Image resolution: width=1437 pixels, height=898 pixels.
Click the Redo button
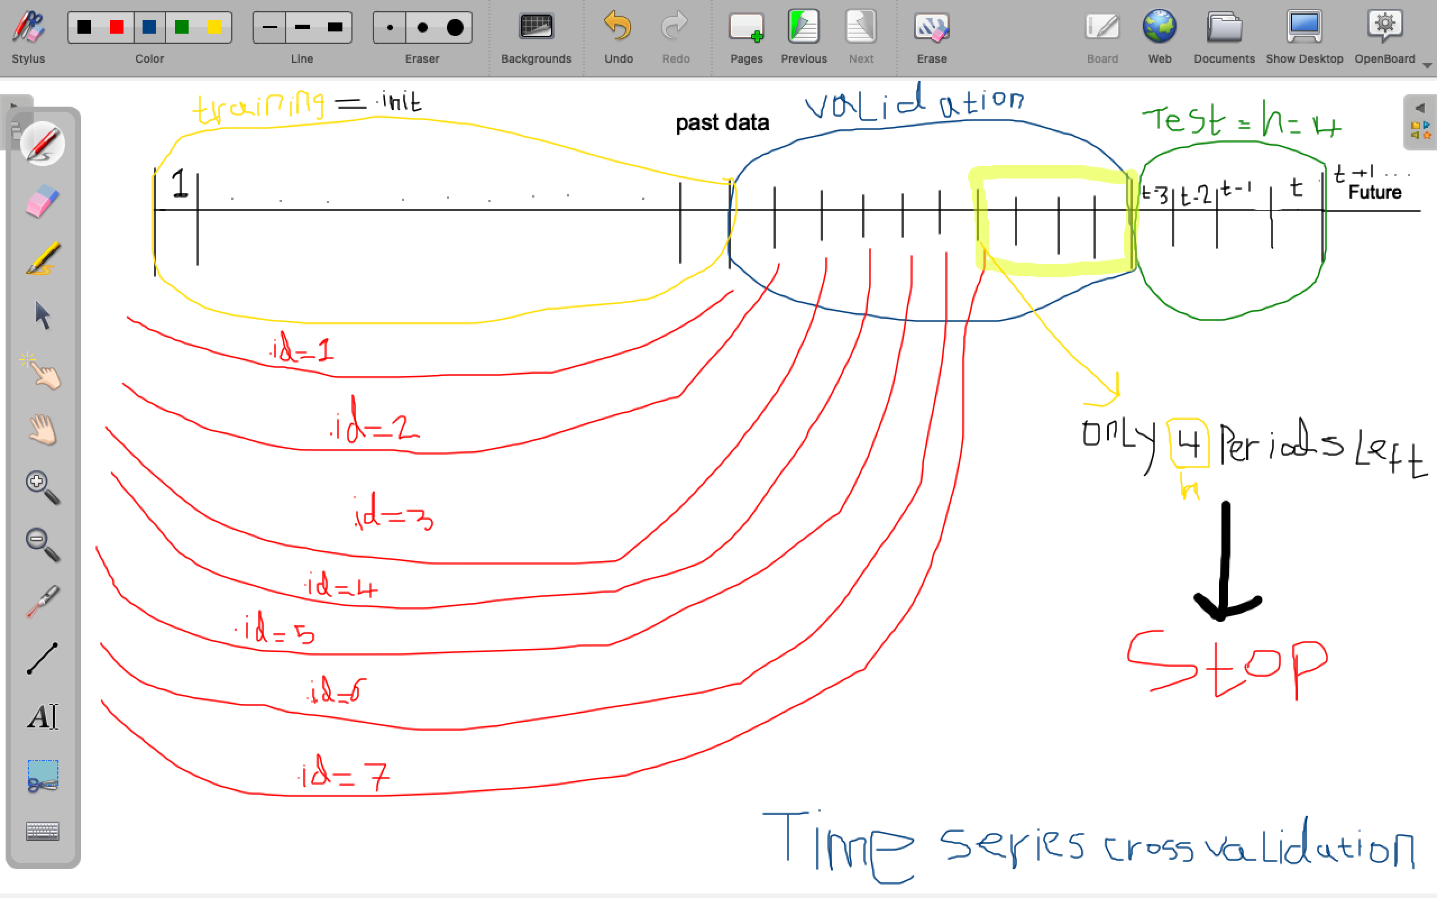676,37
